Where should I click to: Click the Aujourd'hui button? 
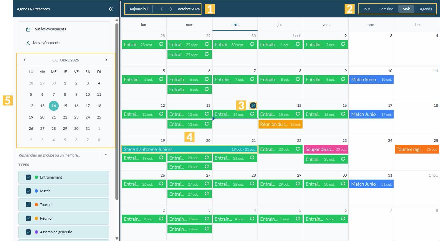139,9
